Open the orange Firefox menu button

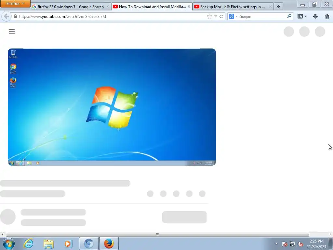coord(15,3)
